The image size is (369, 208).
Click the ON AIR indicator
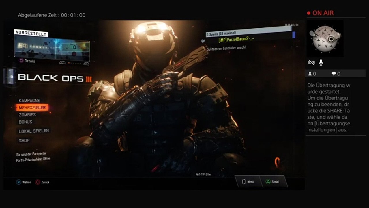click(320, 13)
